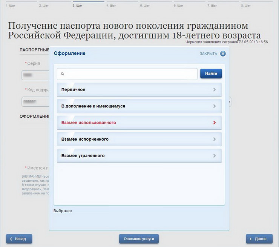Click the chevron arrow next to Первичное

(x=215, y=90)
